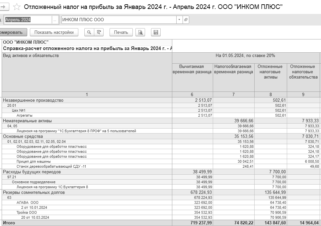
Task: Click Отложенные налоговые обязательства column header
Action: [x=303, y=78]
